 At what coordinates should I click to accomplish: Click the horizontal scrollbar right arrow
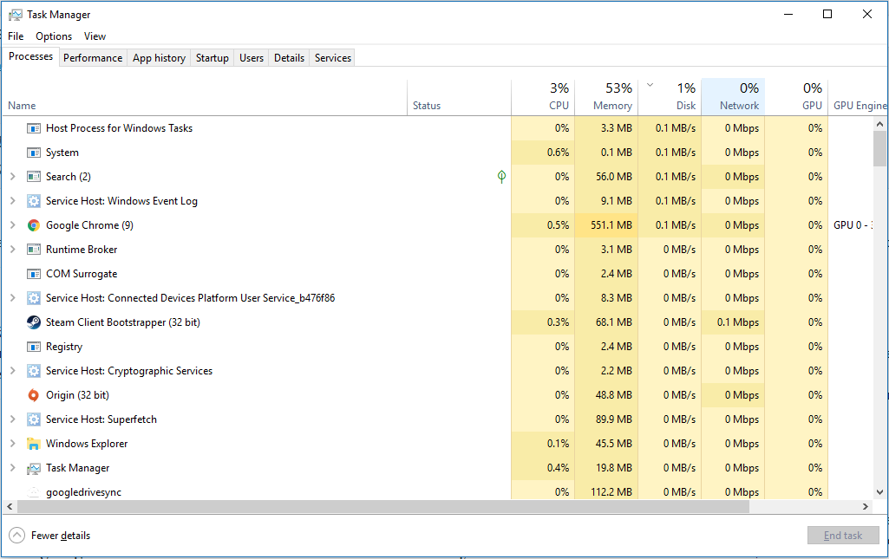pyautogui.click(x=866, y=506)
